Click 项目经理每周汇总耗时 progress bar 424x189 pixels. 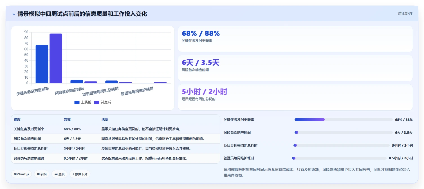[x=342, y=145]
